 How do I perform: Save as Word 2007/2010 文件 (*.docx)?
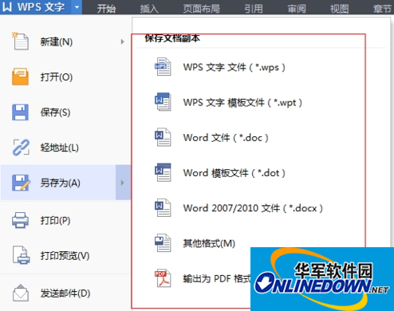(x=253, y=208)
